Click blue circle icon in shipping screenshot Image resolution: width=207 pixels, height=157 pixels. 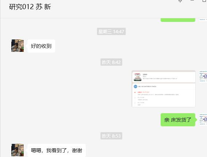135,87
